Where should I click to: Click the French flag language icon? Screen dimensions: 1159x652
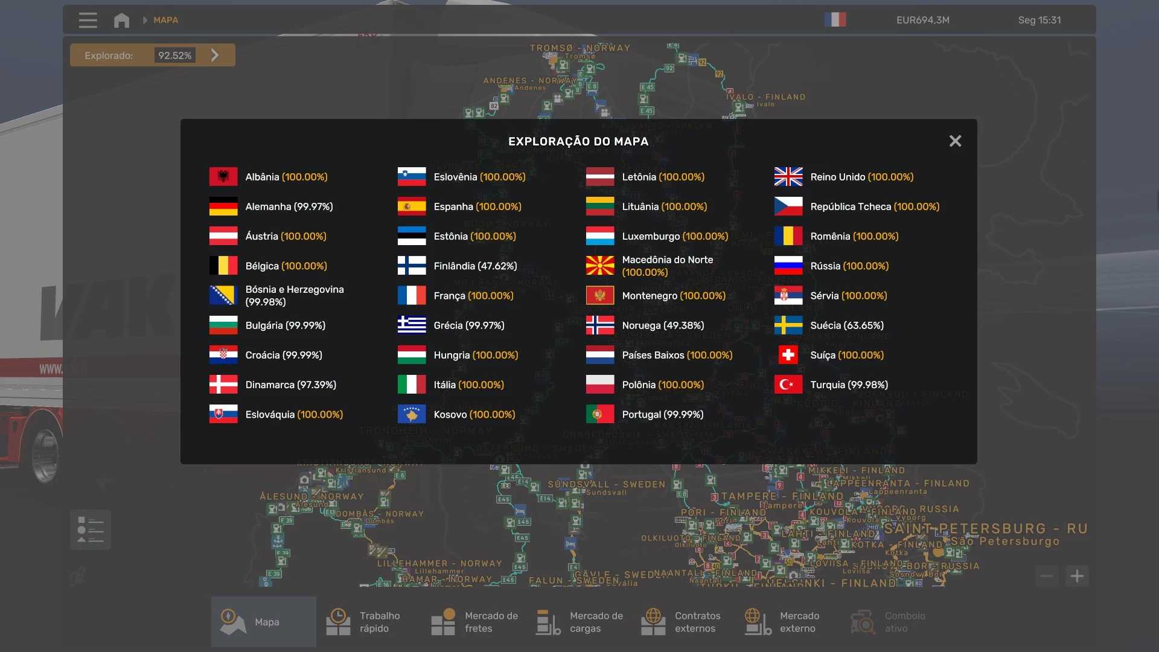[x=835, y=20]
